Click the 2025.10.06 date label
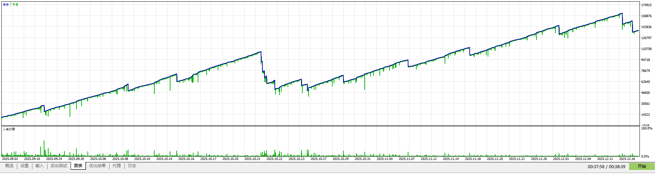 click(98, 159)
